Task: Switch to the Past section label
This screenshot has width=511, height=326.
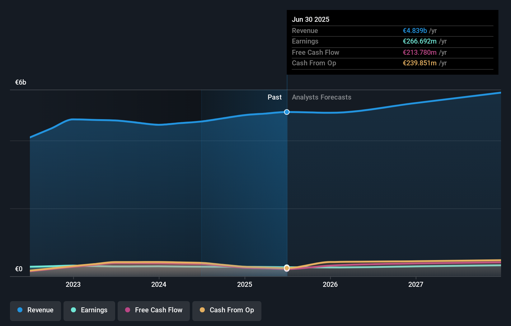Action: [x=274, y=97]
